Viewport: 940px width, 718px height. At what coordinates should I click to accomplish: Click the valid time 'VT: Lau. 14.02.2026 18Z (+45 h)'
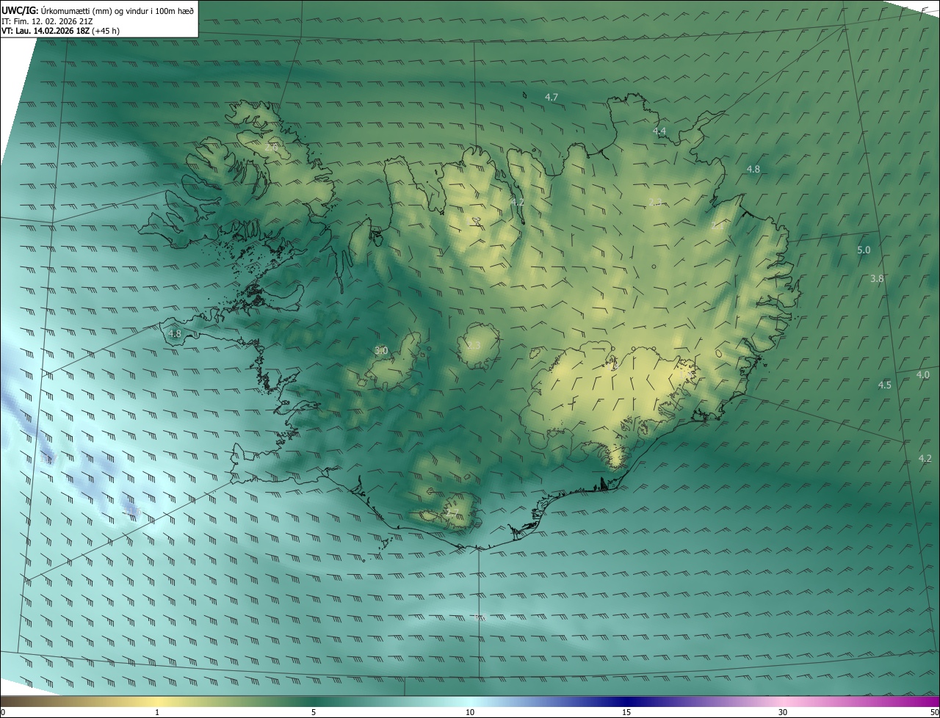[x=61, y=32]
